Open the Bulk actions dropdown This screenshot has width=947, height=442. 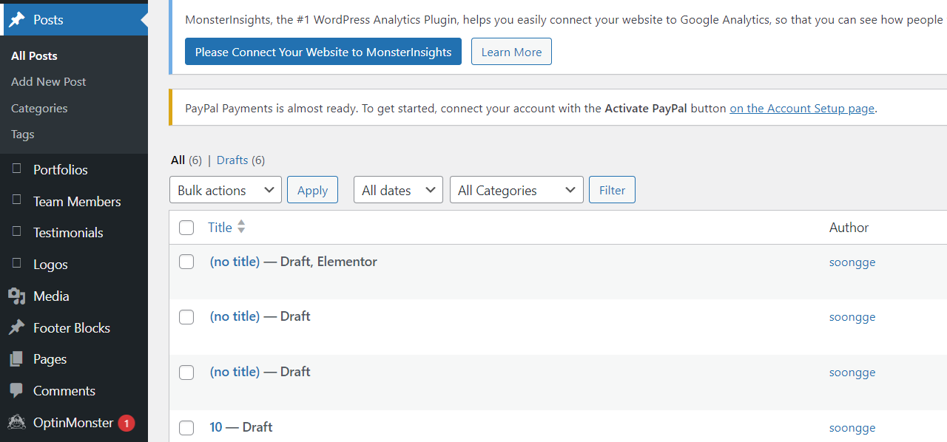(x=225, y=190)
